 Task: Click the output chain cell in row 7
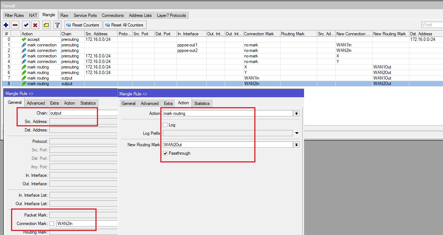point(72,78)
